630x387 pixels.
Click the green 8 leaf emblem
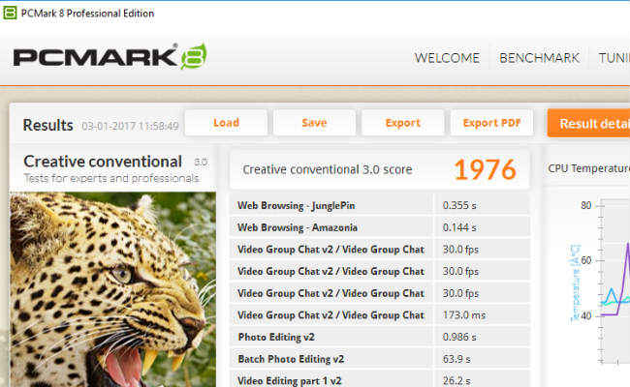click(x=194, y=56)
